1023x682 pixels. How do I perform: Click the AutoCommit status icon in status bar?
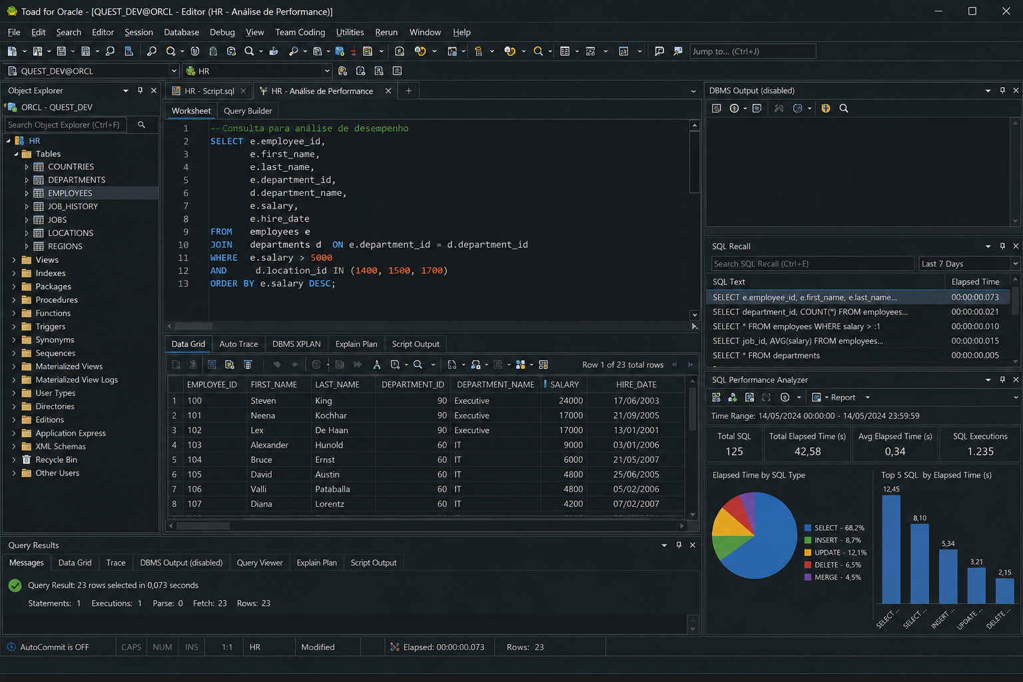coord(11,647)
